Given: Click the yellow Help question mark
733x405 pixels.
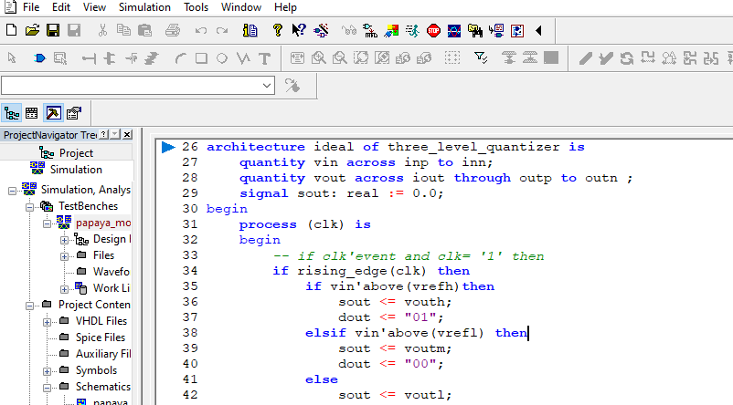Looking at the screenshot, I should 277,31.
